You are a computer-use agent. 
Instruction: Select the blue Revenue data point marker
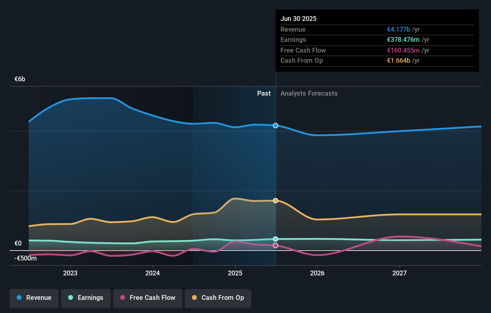[275, 125]
